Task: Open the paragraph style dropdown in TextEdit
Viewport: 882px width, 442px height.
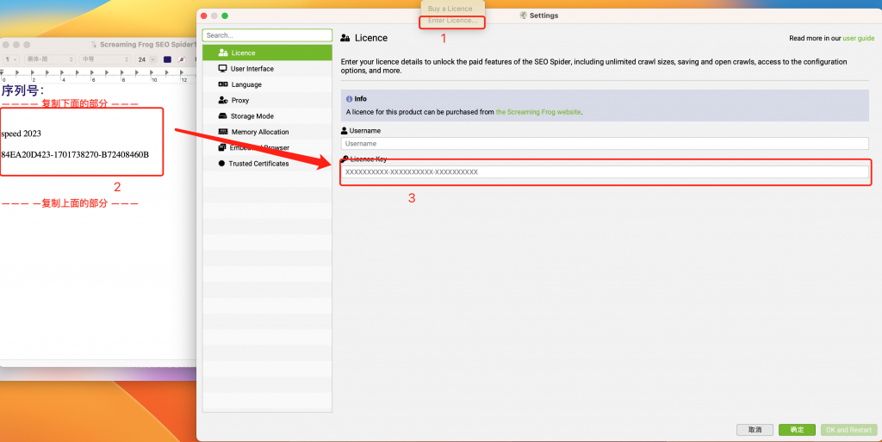Action: [x=11, y=59]
